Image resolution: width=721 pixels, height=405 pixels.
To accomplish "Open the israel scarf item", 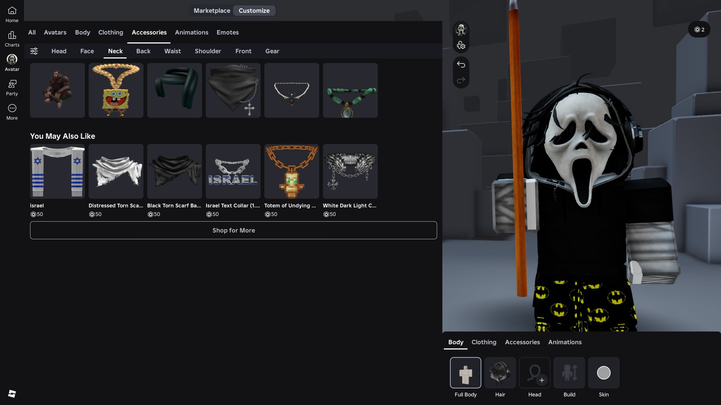I will coord(57,171).
